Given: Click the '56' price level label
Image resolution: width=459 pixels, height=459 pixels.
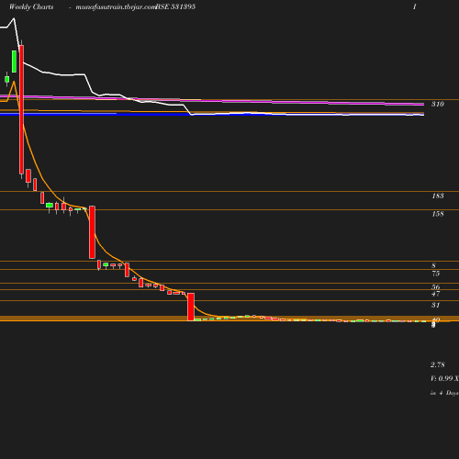Looking at the screenshot, I should click(436, 287).
